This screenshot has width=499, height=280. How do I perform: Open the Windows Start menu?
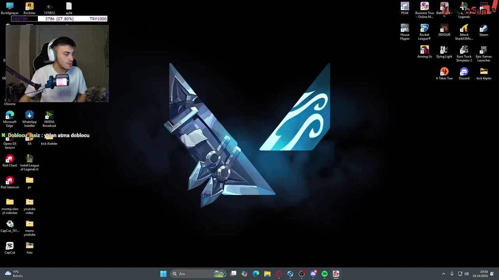[163, 274]
